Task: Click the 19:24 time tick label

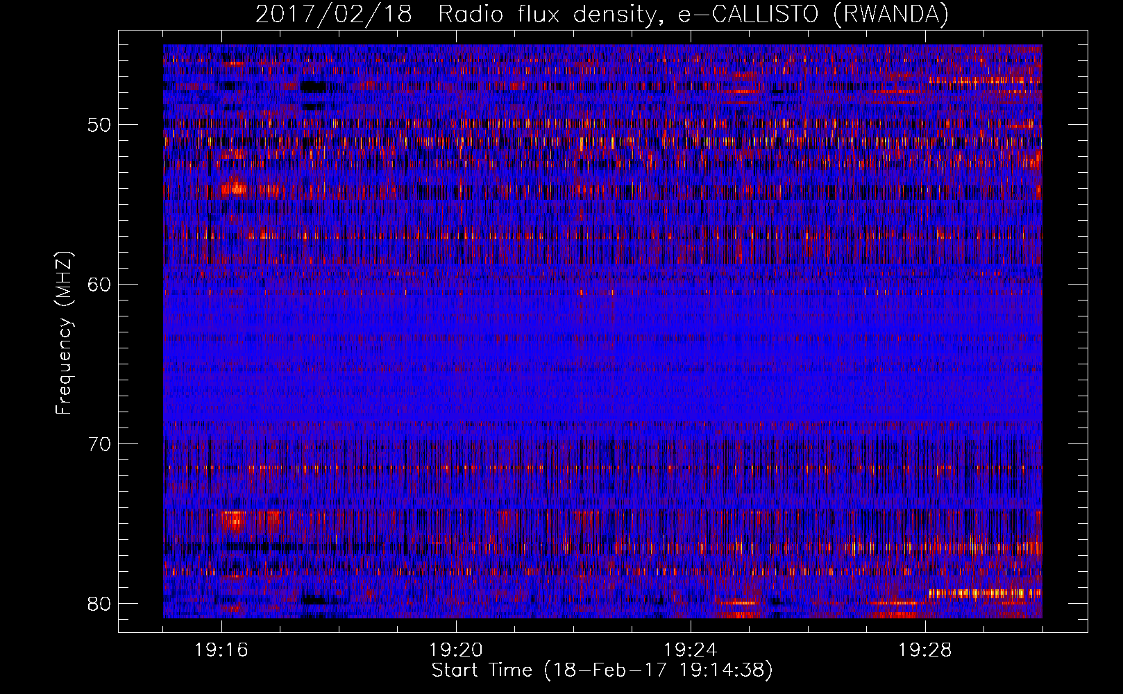Action: (x=691, y=650)
